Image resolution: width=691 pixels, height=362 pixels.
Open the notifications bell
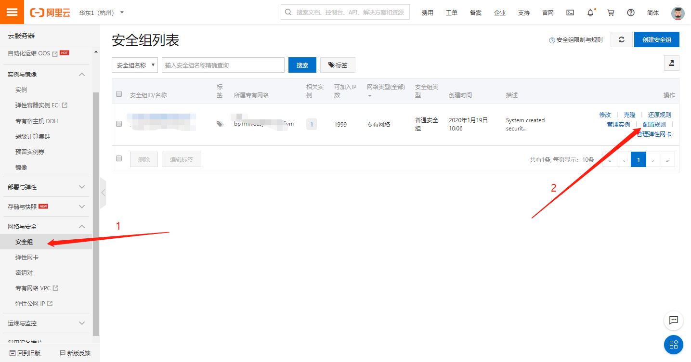(590, 13)
